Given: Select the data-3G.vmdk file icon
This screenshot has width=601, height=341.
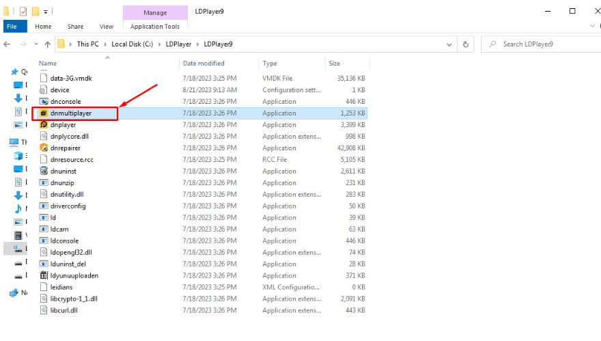Looking at the screenshot, I should tap(44, 79).
